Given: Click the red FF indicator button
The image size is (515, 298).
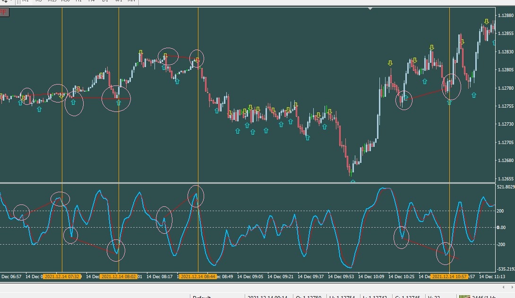Looking at the screenshot, I should (x=4, y=12).
